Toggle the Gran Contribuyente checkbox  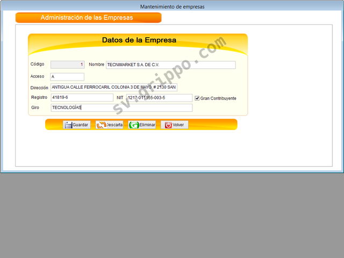point(197,98)
